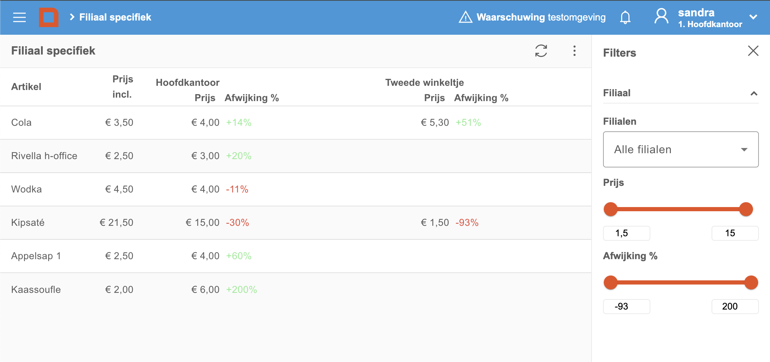Select the Kipsaté row
Screen dimensions: 770x362
click(x=296, y=223)
